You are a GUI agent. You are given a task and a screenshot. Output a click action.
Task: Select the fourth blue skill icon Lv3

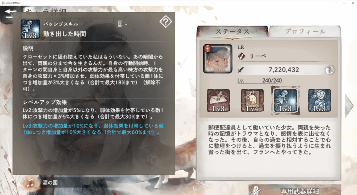tap(319, 100)
